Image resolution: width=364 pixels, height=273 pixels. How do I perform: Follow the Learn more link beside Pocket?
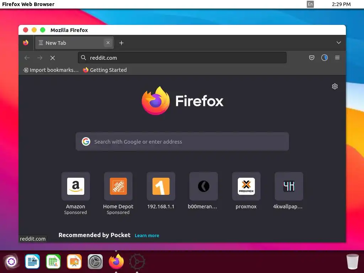coord(147,236)
